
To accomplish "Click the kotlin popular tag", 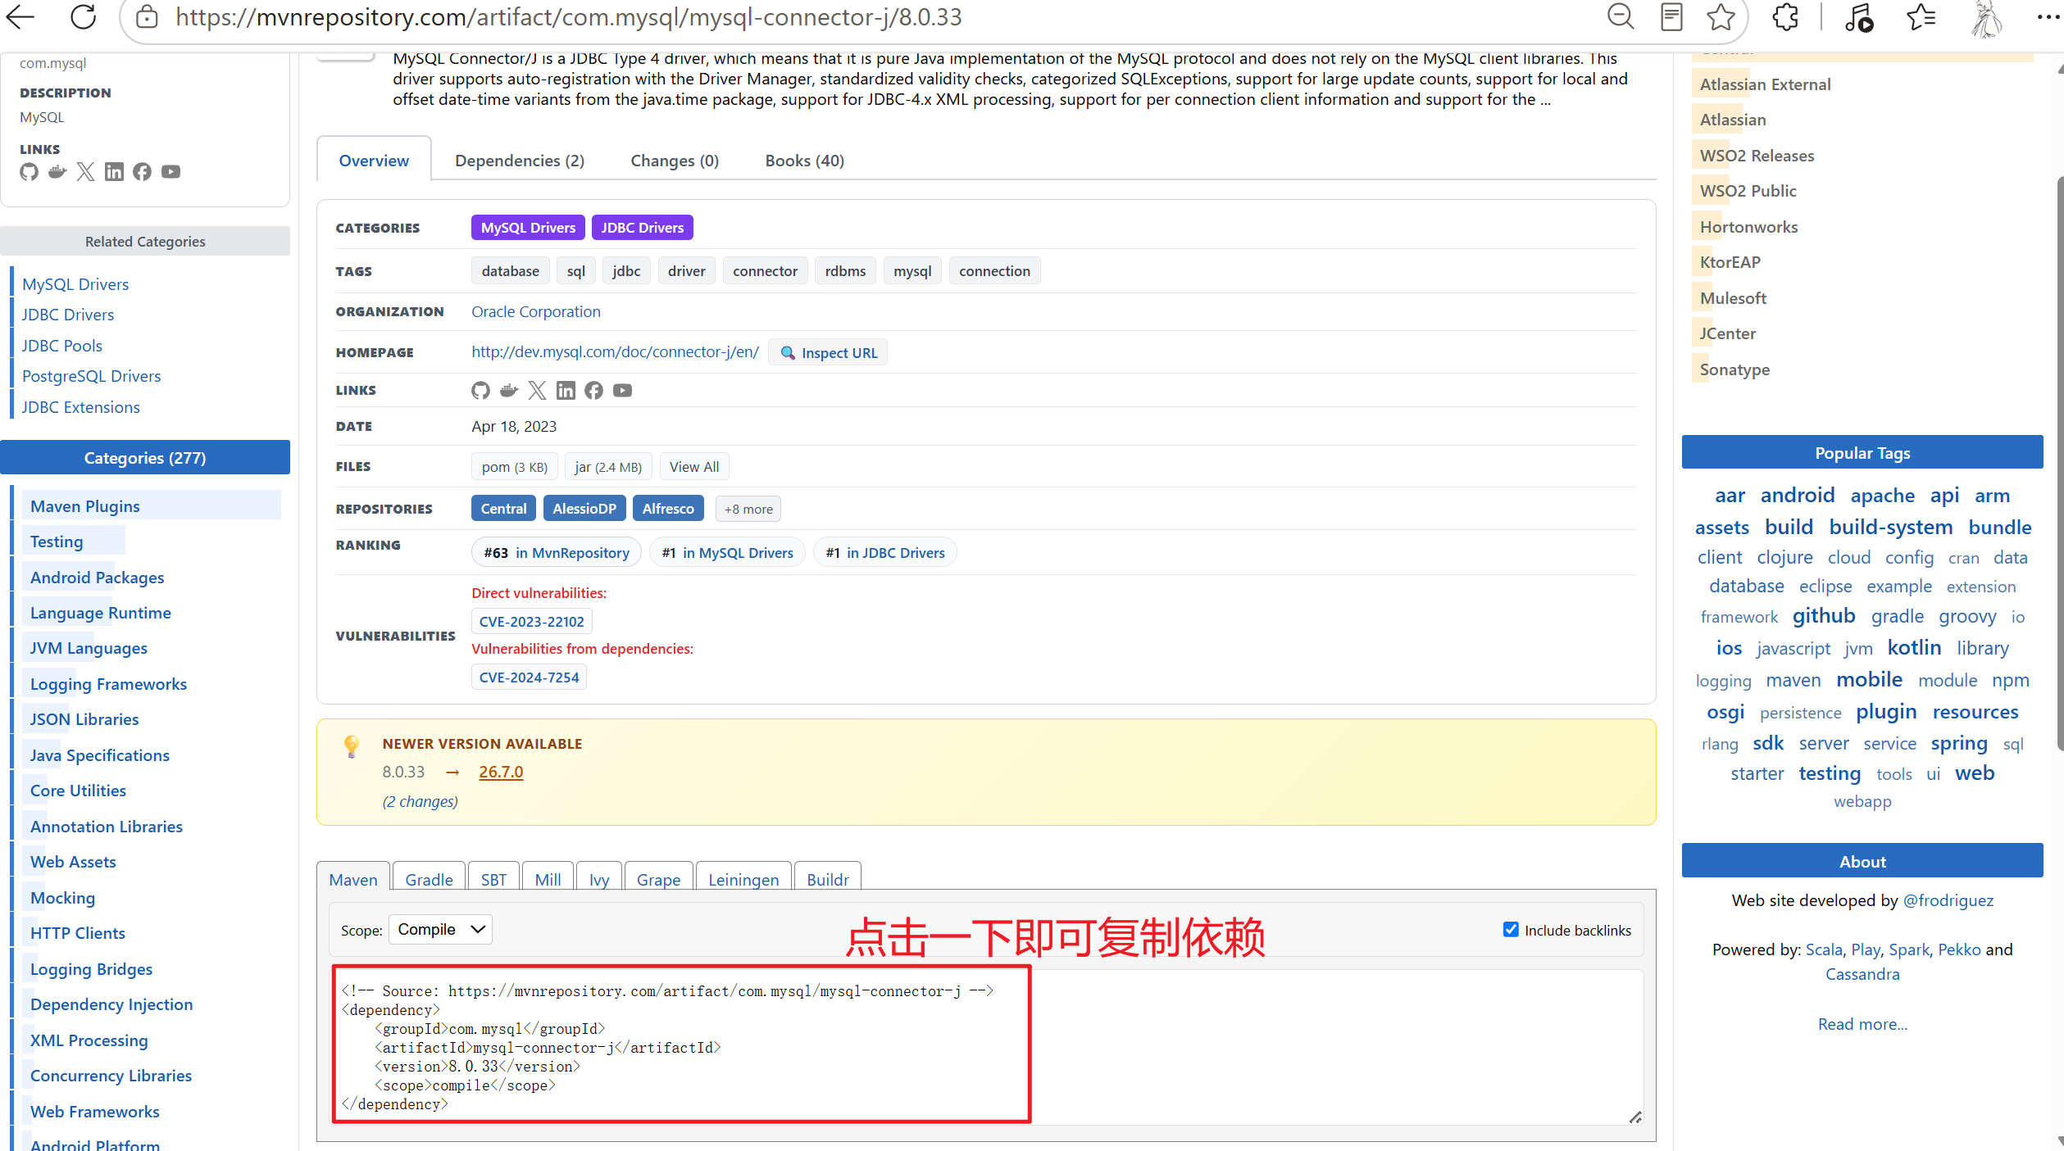I will click(x=1914, y=647).
